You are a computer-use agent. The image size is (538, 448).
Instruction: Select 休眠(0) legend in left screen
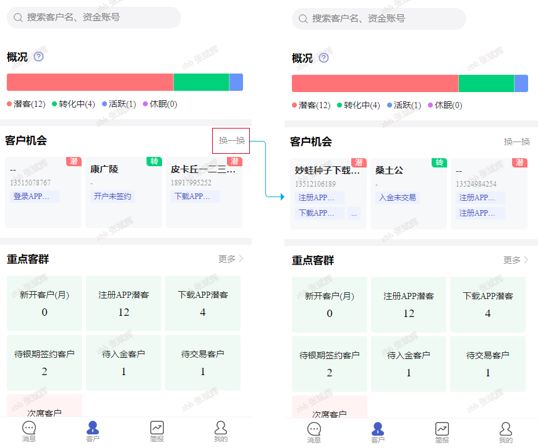click(x=160, y=104)
